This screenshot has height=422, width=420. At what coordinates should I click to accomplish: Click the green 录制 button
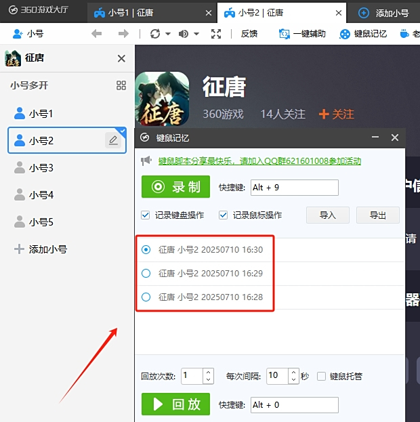tap(176, 187)
